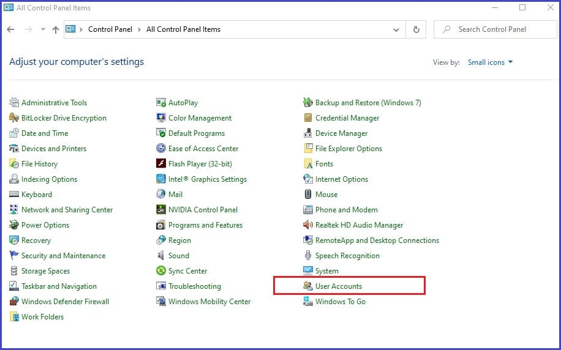Open the Intel Graphics Settings icon
This screenshot has width=561, height=350.
(x=161, y=179)
